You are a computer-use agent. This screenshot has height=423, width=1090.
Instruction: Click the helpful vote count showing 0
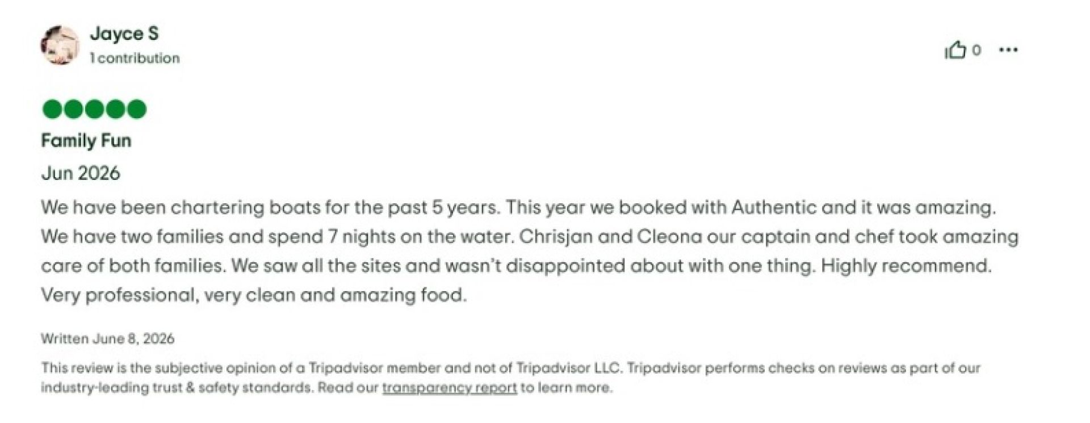(x=976, y=50)
